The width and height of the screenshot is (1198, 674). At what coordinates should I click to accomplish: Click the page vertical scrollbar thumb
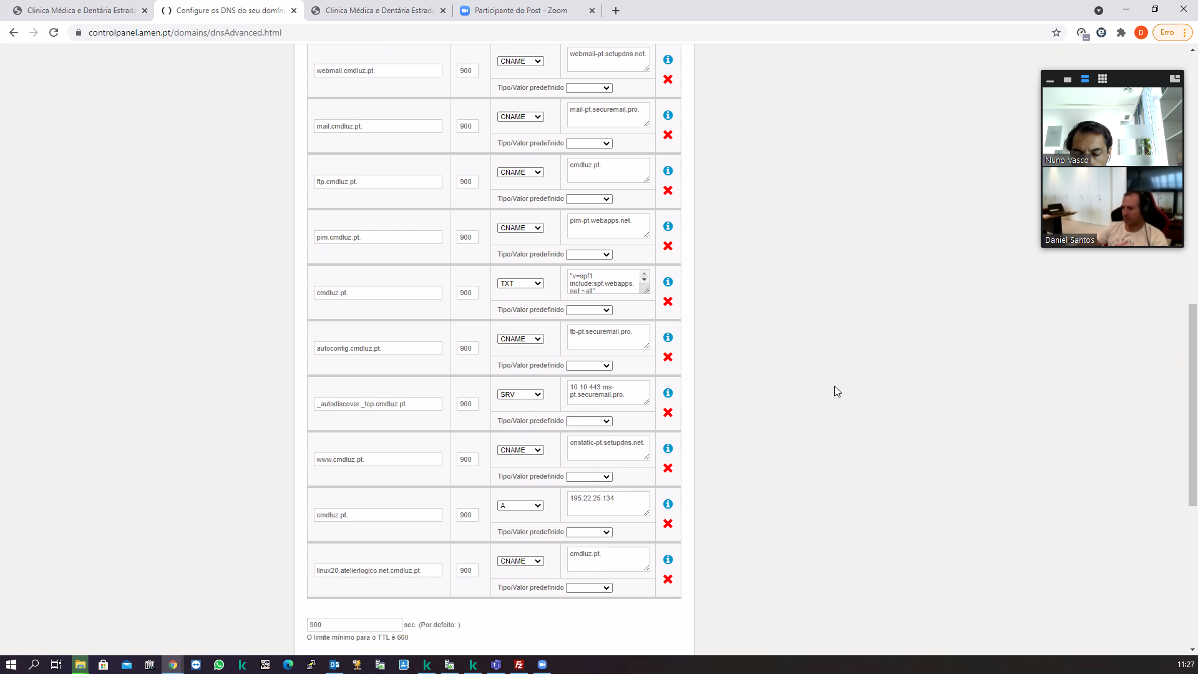click(x=1192, y=404)
